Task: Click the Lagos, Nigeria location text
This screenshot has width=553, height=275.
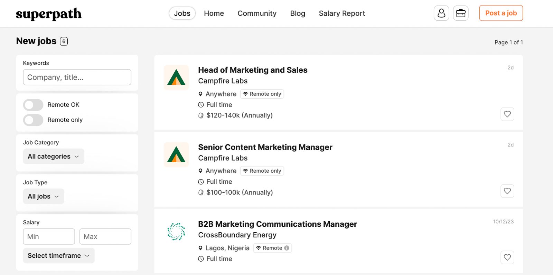Action: tap(227, 248)
